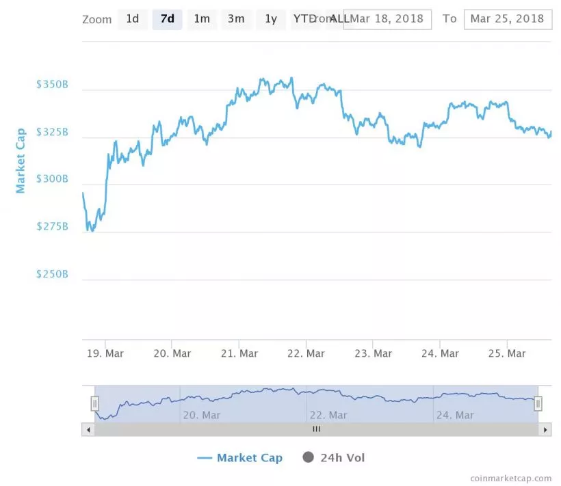Select the 1d zoom range
561x486 pixels.
[x=132, y=19]
